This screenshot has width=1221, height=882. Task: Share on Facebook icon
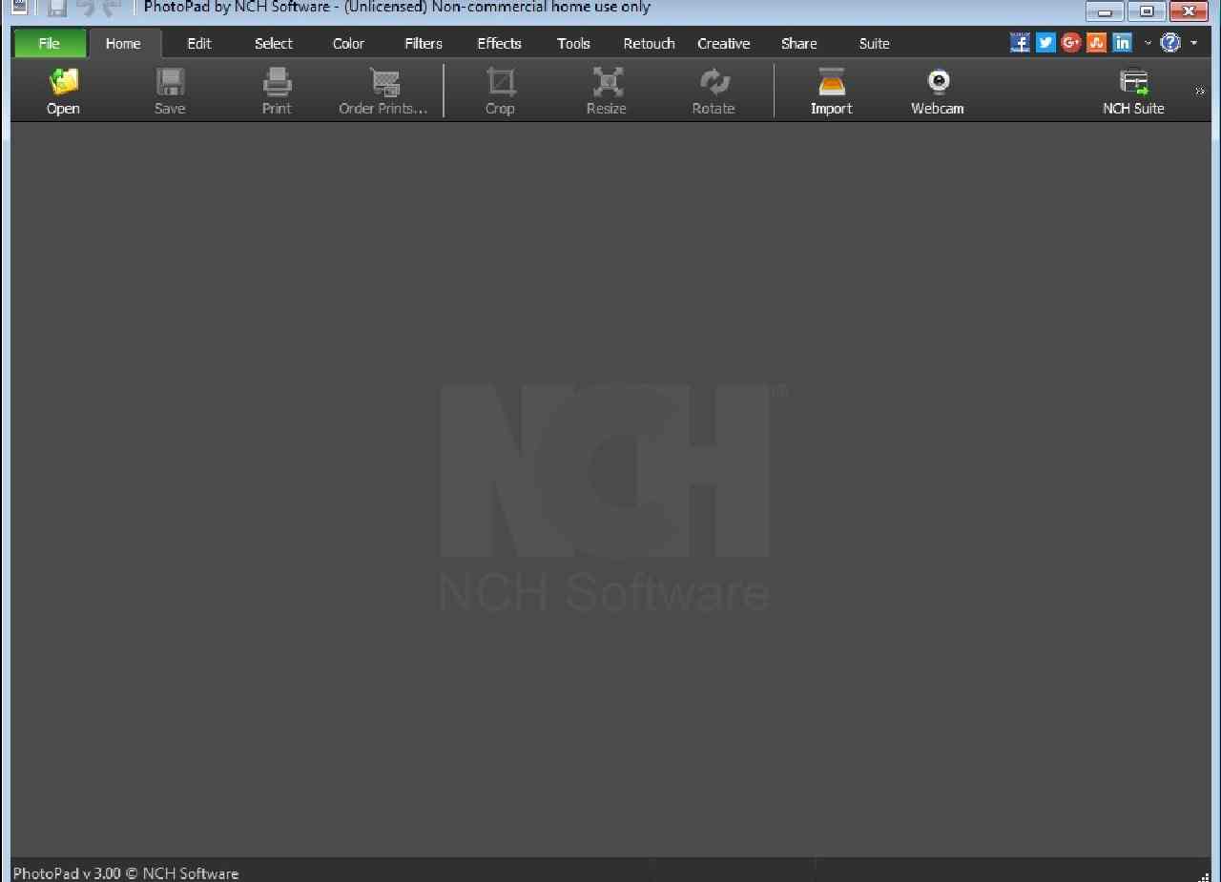1020,42
